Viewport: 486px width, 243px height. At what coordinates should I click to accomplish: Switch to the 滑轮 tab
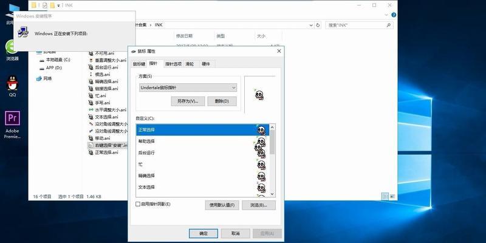(x=190, y=64)
